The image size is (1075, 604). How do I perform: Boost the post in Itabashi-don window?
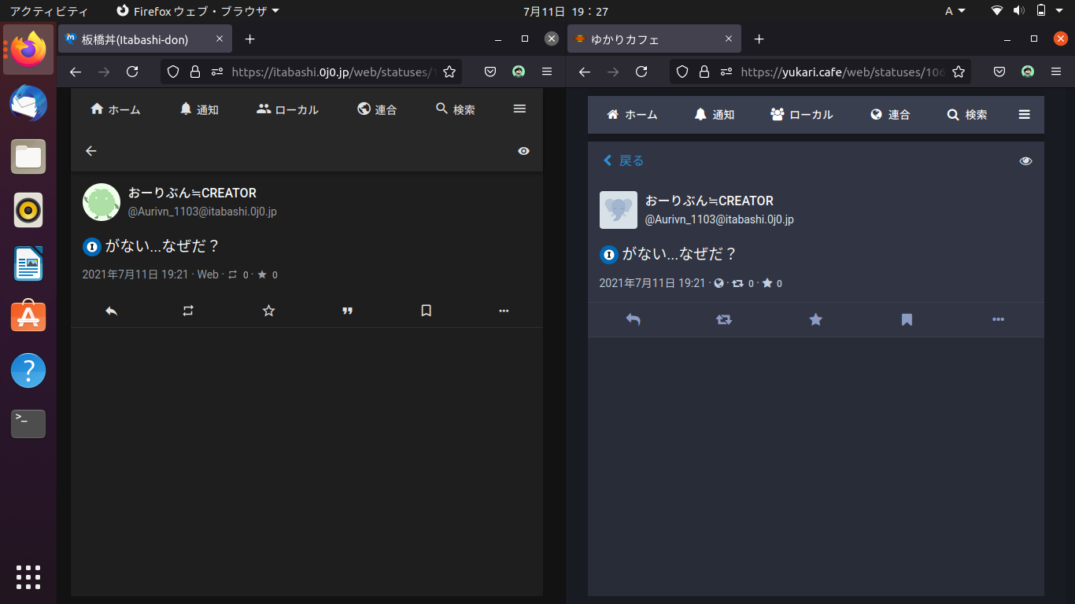coord(188,311)
